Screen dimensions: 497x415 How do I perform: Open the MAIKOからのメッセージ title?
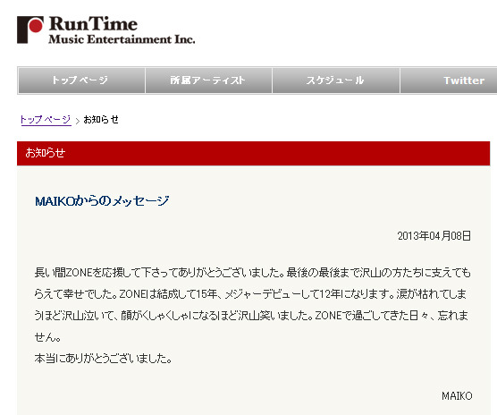coord(102,201)
